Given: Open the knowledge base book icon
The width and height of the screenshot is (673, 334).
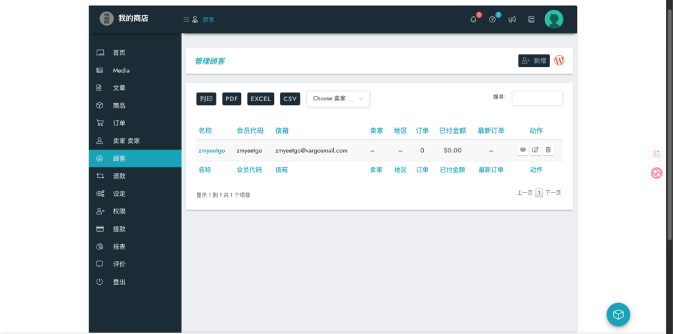Looking at the screenshot, I should pos(531,19).
